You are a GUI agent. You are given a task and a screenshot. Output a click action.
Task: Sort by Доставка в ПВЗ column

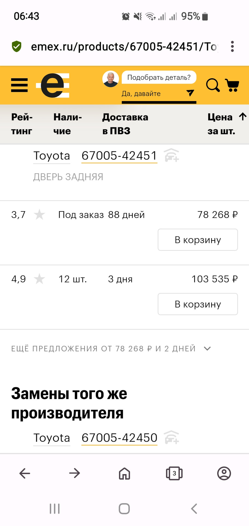click(x=125, y=124)
